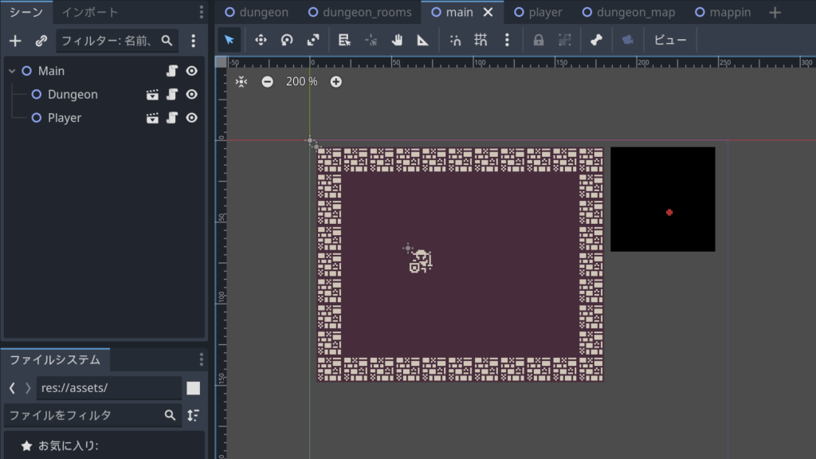Screen dimensions: 816x459
Task: Toggle grid snapping in the toolbar
Action: pyautogui.click(x=481, y=40)
